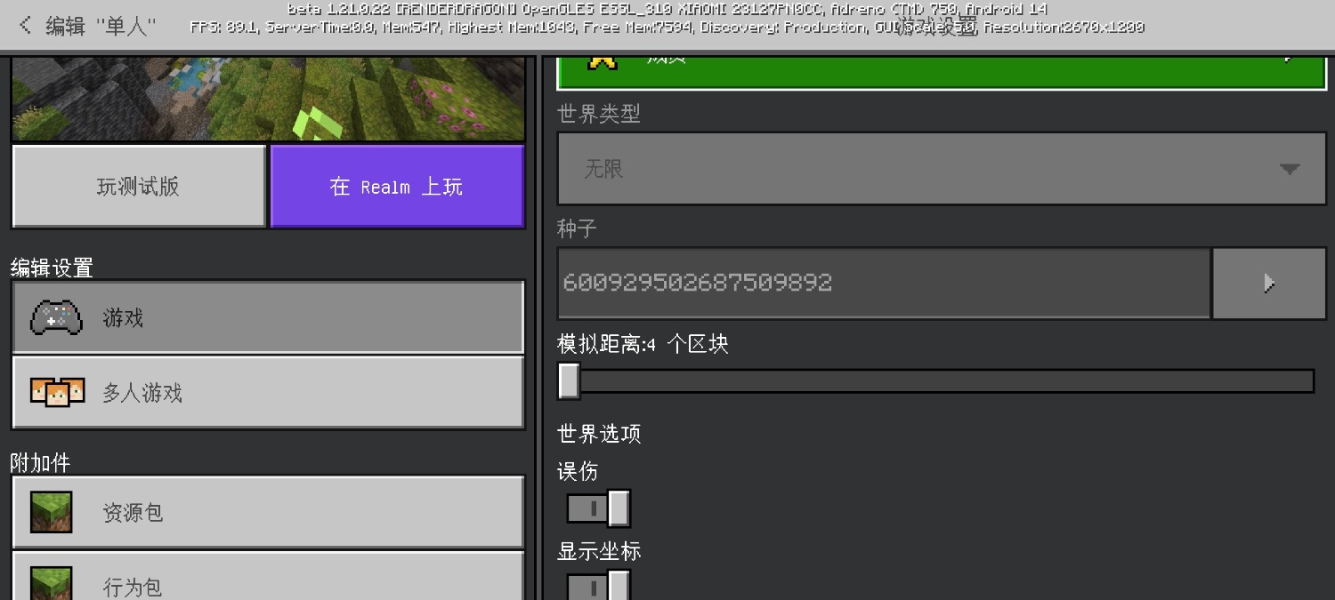Toggle the 显示坐标 switch
Viewport: 1335px width, 600px height.
tap(598, 587)
